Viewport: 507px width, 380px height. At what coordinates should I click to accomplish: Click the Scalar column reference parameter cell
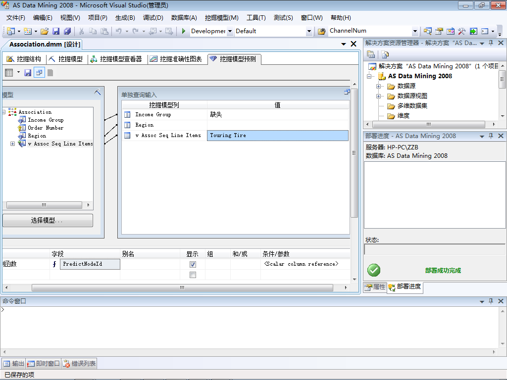(x=305, y=264)
